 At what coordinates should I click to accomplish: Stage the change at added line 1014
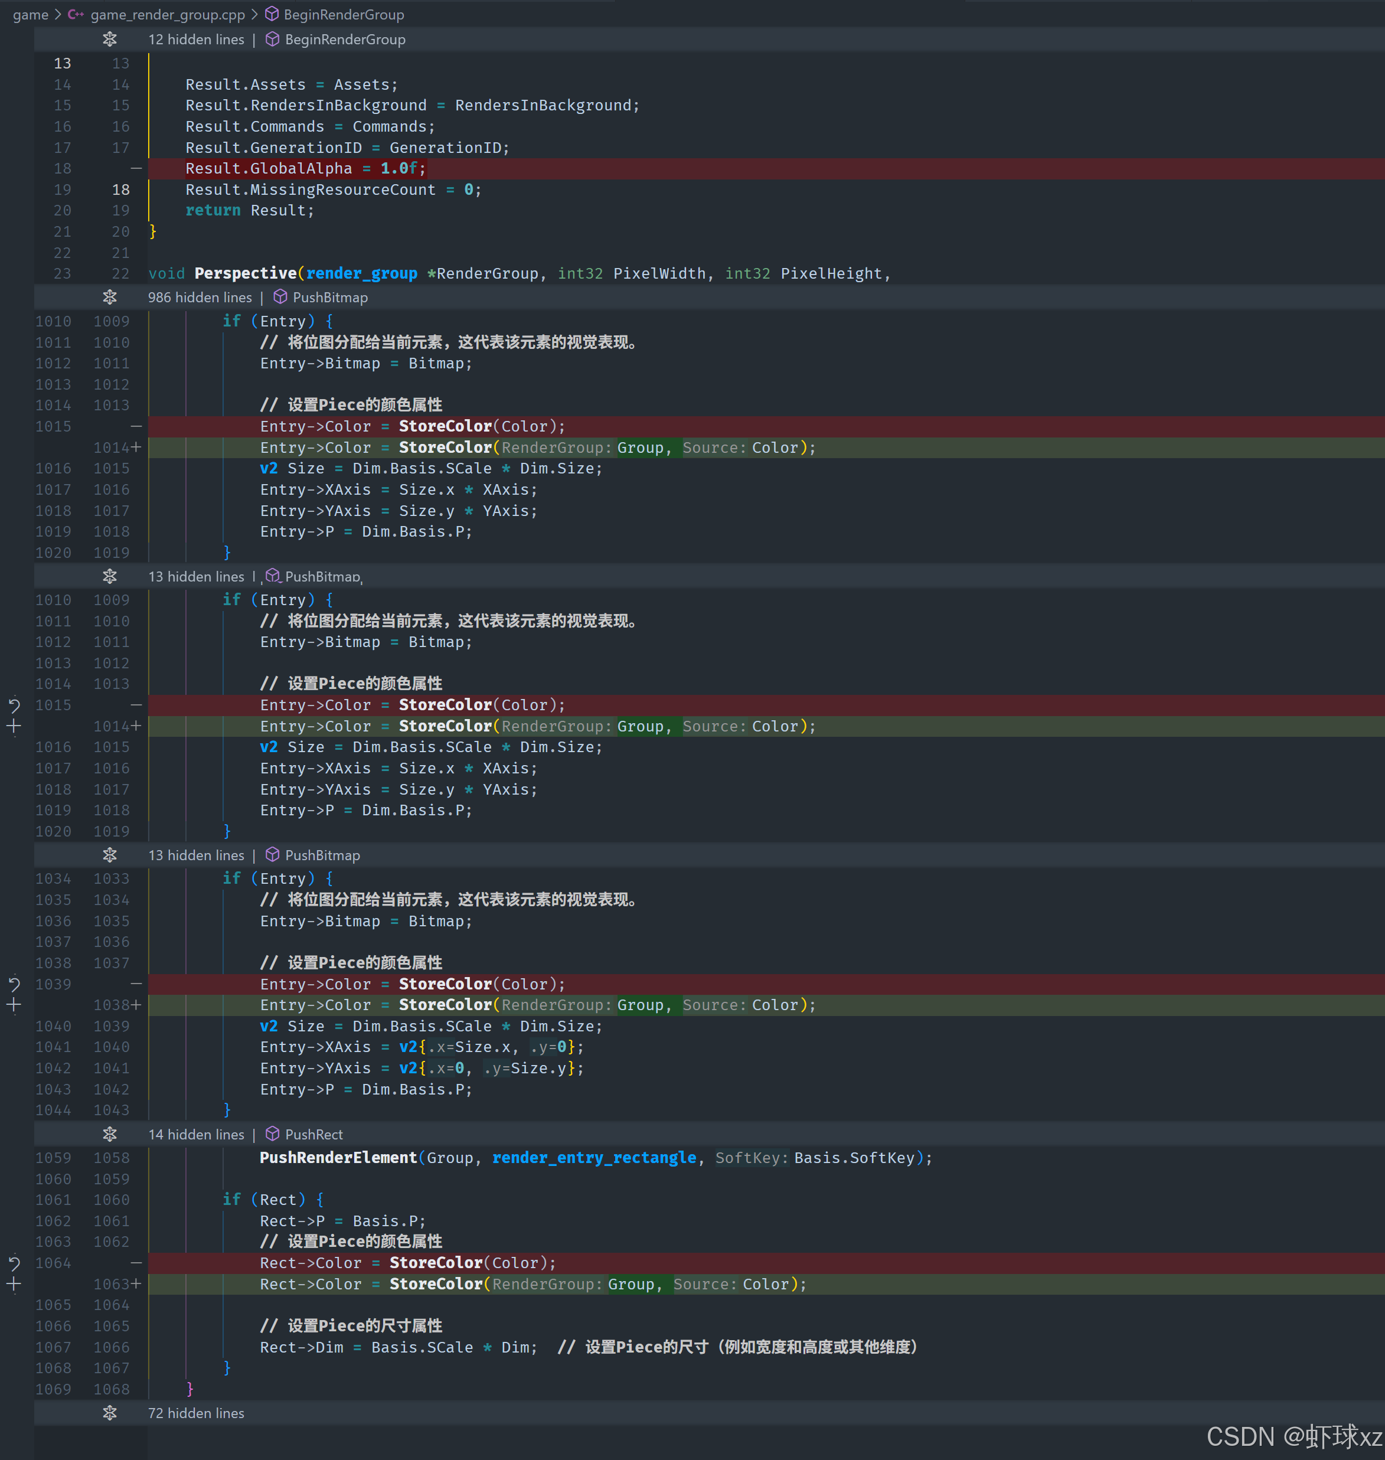(x=14, y=726)
